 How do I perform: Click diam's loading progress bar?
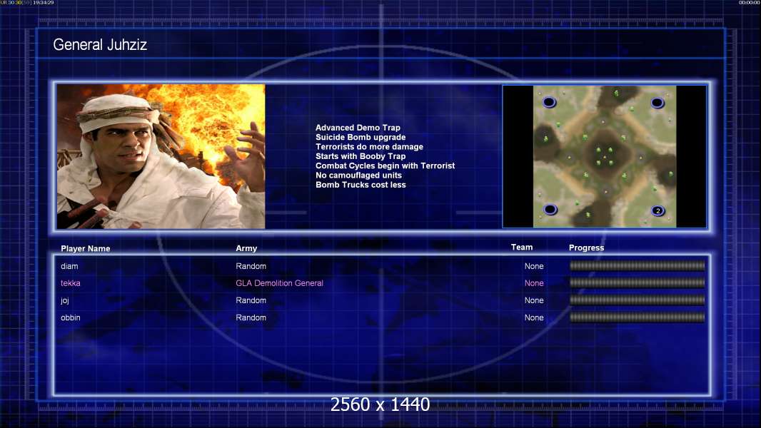(637, 265)
